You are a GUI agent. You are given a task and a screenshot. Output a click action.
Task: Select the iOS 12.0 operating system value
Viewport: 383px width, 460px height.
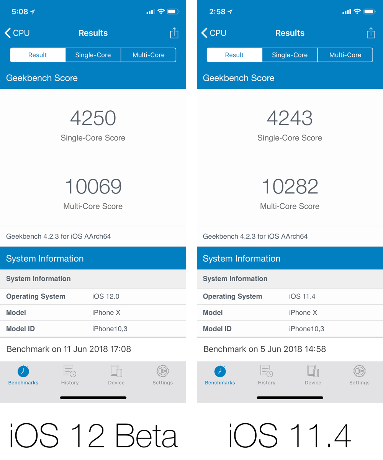tap(106, 296)
